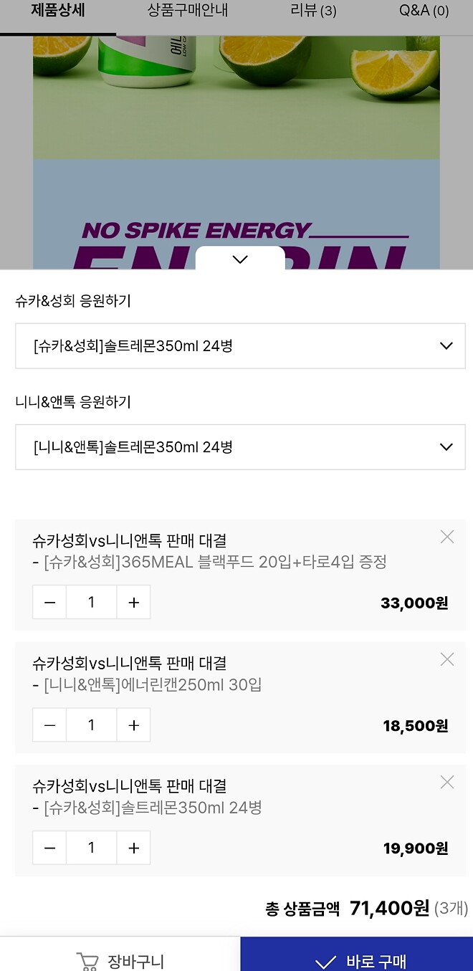The image size is (473, 971).
Task: Decrease quantity of 에너린캔250ml 30입
Action: click(x=49, y=724)
